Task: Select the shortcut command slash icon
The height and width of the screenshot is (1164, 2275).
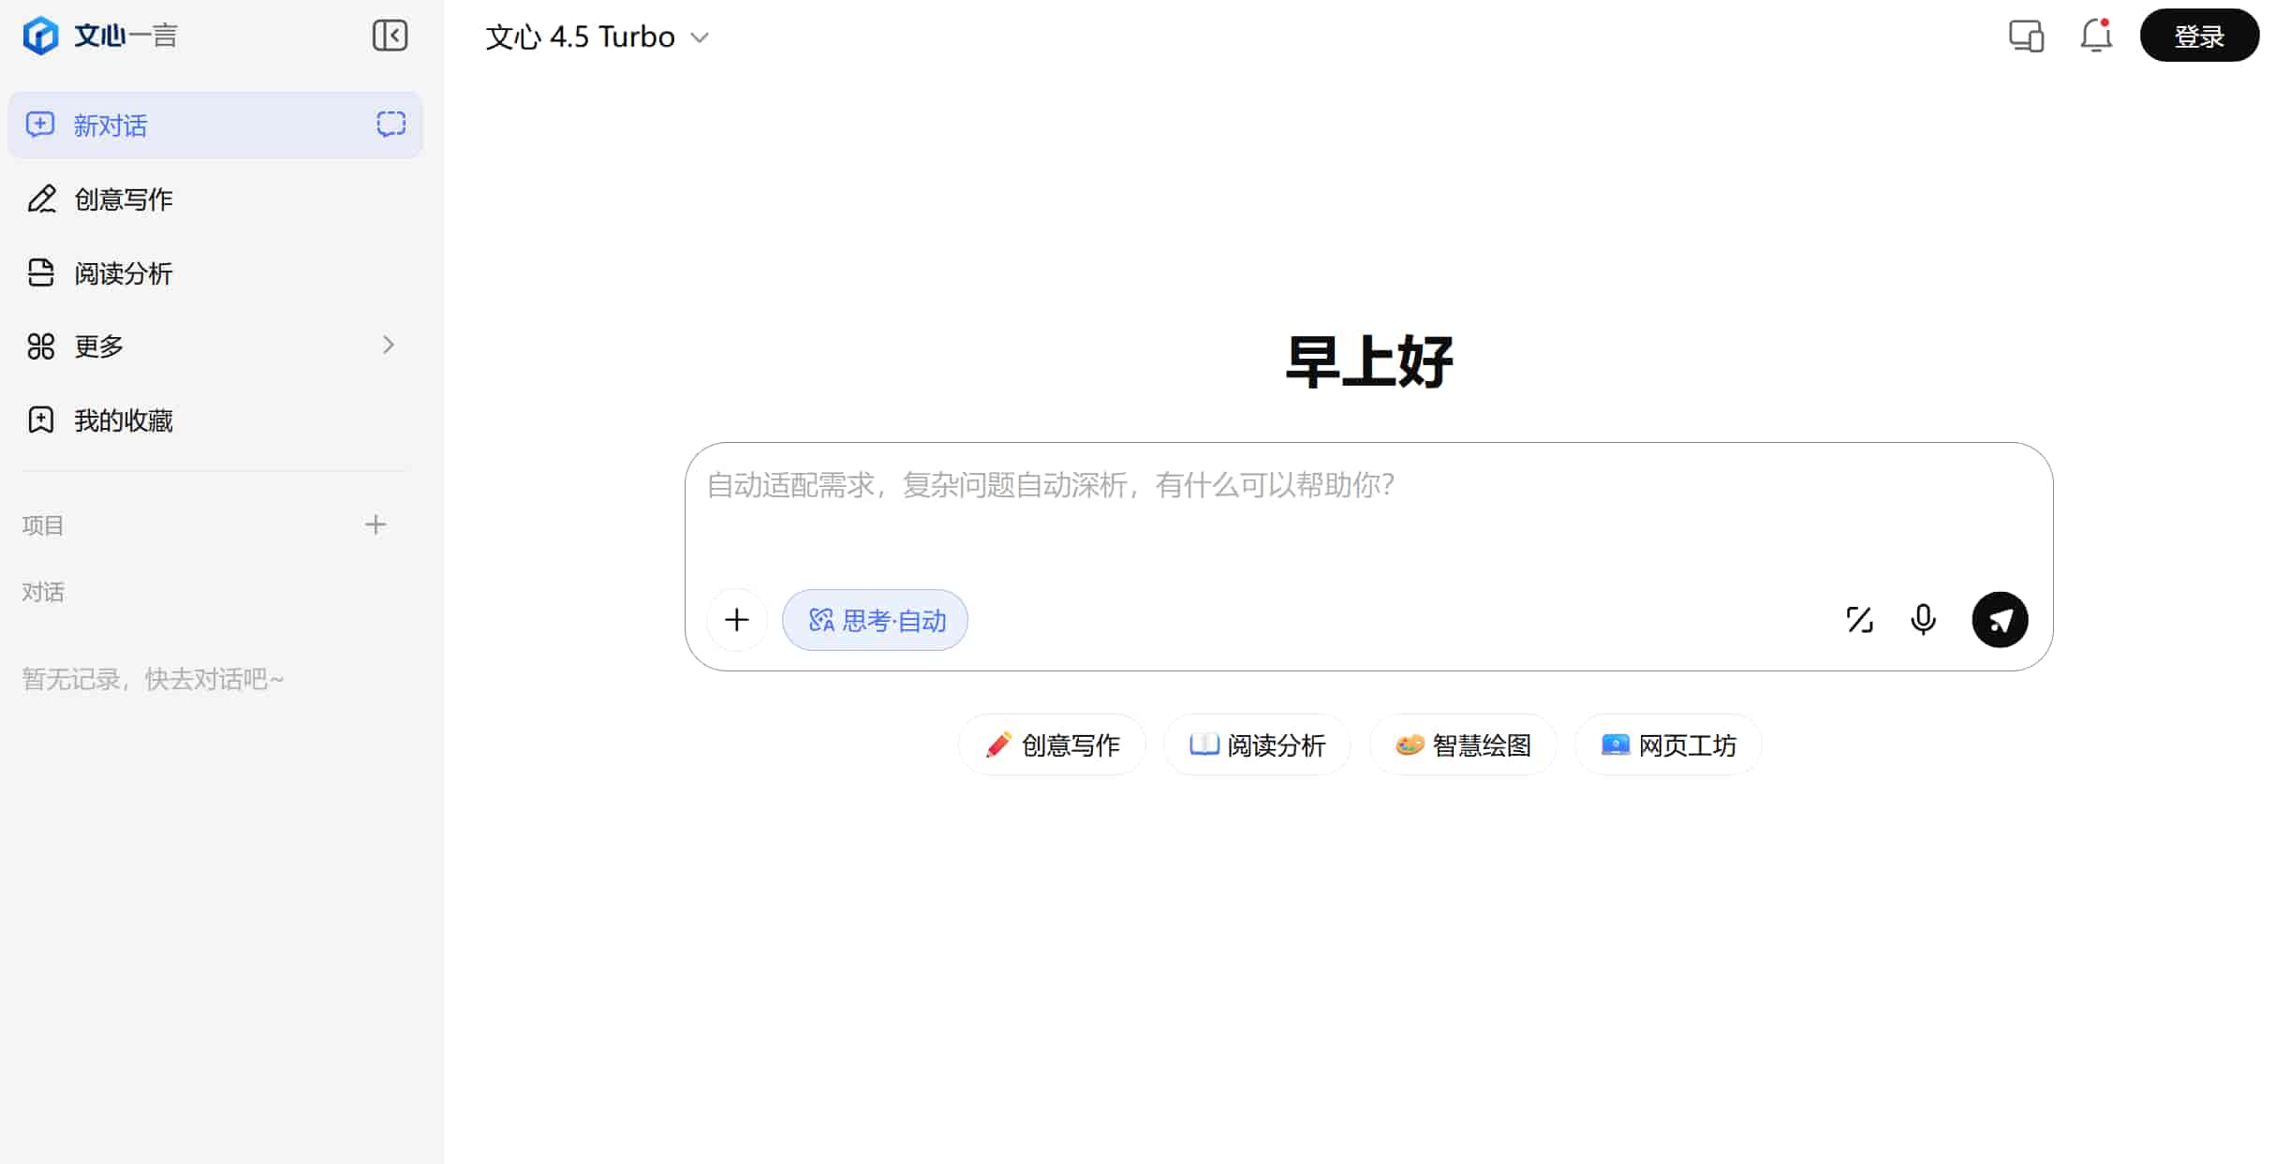Action: pos(1860,619)
